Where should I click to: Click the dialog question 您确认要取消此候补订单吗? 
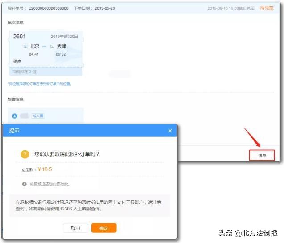pos(67,154)
